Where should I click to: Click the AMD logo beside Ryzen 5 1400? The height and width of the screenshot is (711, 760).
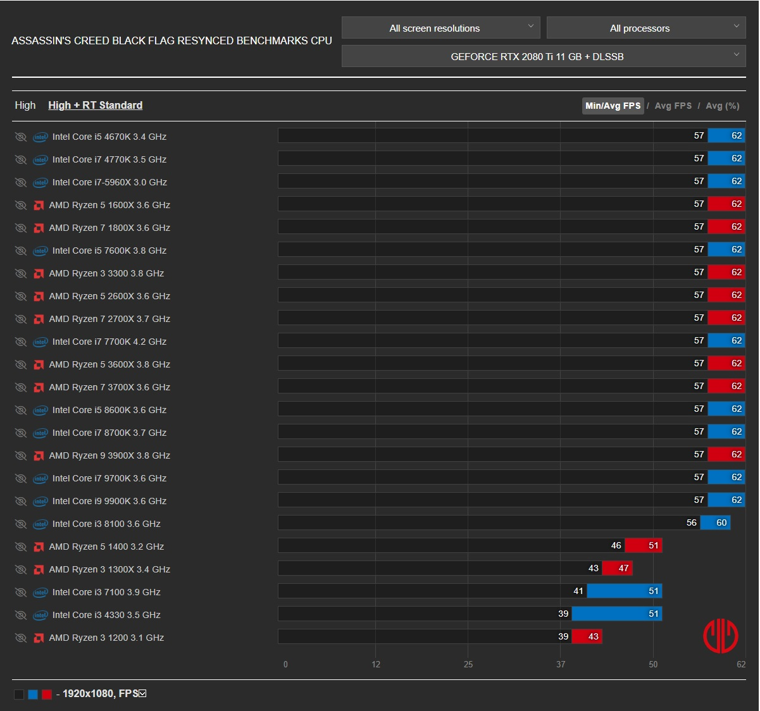coord(39,547)
